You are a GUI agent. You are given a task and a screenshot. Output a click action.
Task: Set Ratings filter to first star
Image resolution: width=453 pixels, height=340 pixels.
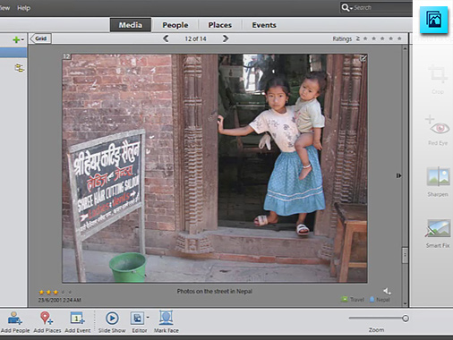tap(365, 38)
